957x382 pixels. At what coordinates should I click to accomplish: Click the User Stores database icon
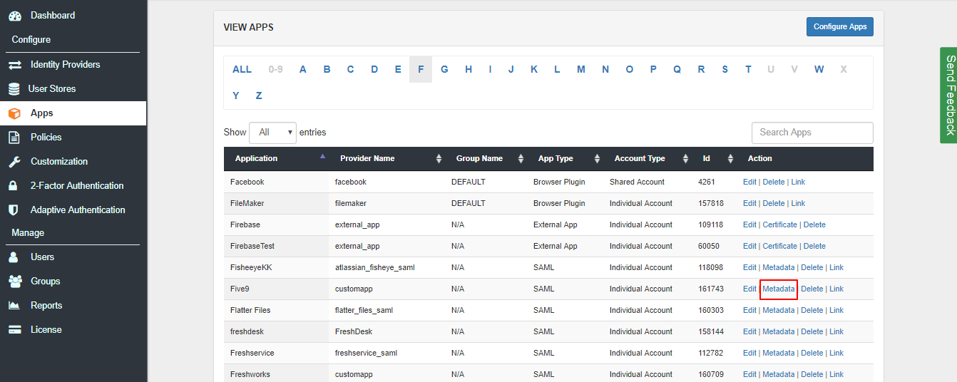pos(14,89)
